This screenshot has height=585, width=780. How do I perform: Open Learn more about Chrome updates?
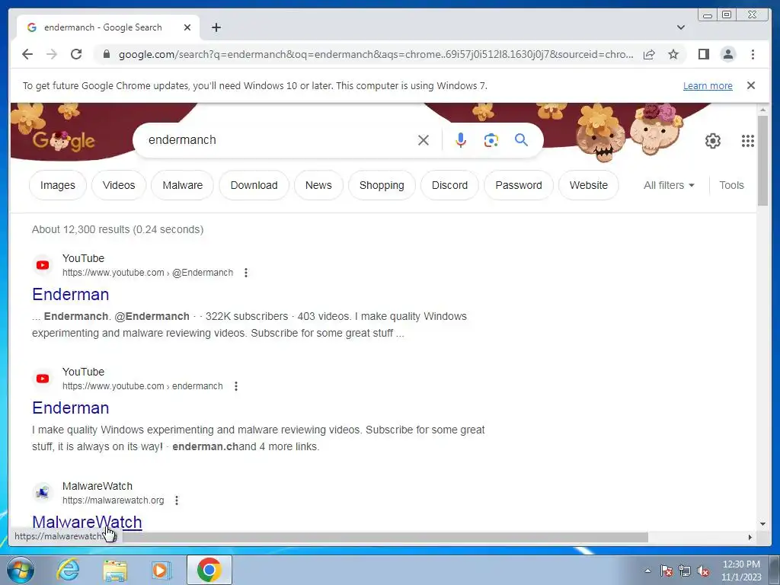708,85
